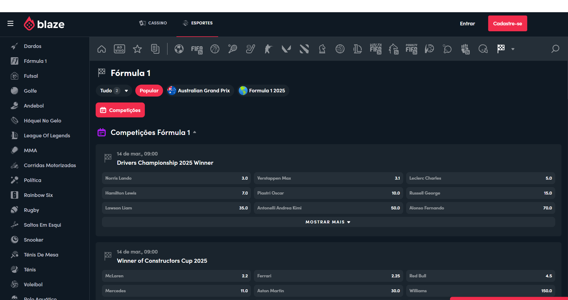
Task: Open the search magnifier
Action: pyautogui.click(x=555, y=49)
